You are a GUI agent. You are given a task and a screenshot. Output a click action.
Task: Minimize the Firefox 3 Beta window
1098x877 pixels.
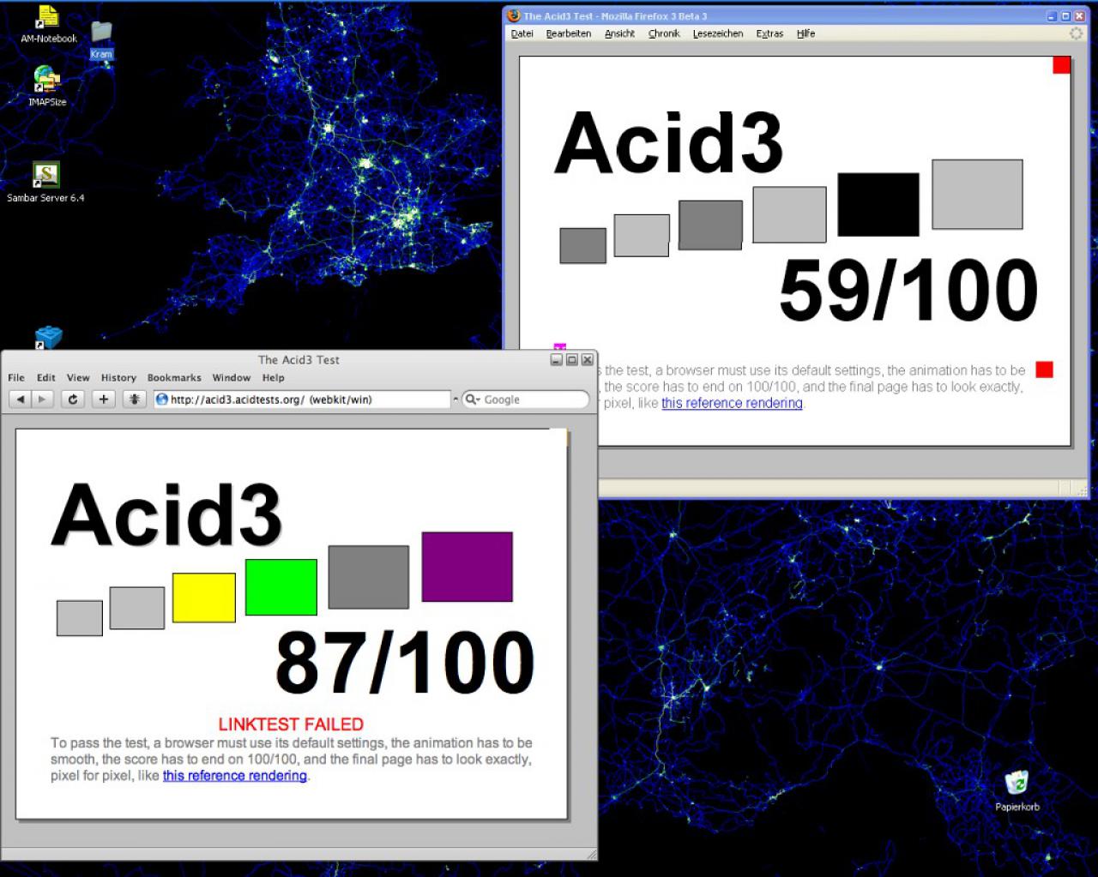(x=1053, y=15)
